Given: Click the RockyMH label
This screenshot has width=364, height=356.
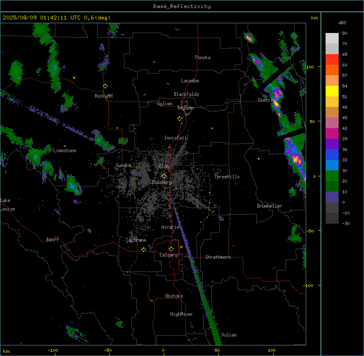Looking at the screenshot, I should tap(103, 96).
